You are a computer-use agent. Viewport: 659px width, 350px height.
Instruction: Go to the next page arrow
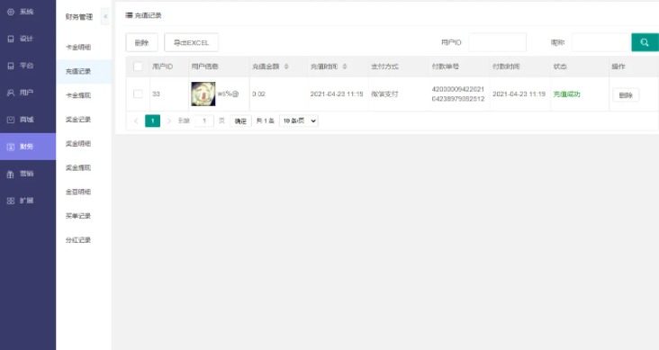tap(169, 121)
